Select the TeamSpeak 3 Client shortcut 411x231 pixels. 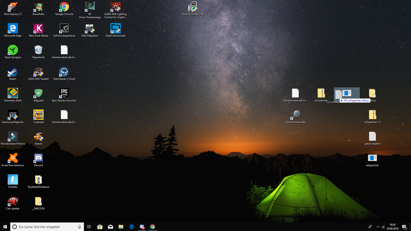(x=64, y=73)
